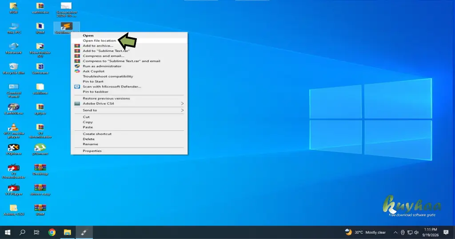The height and width of the screenshot is (239, 455).
Task: Select Add to archive... menu entry
Action: [x=129, y=46]
